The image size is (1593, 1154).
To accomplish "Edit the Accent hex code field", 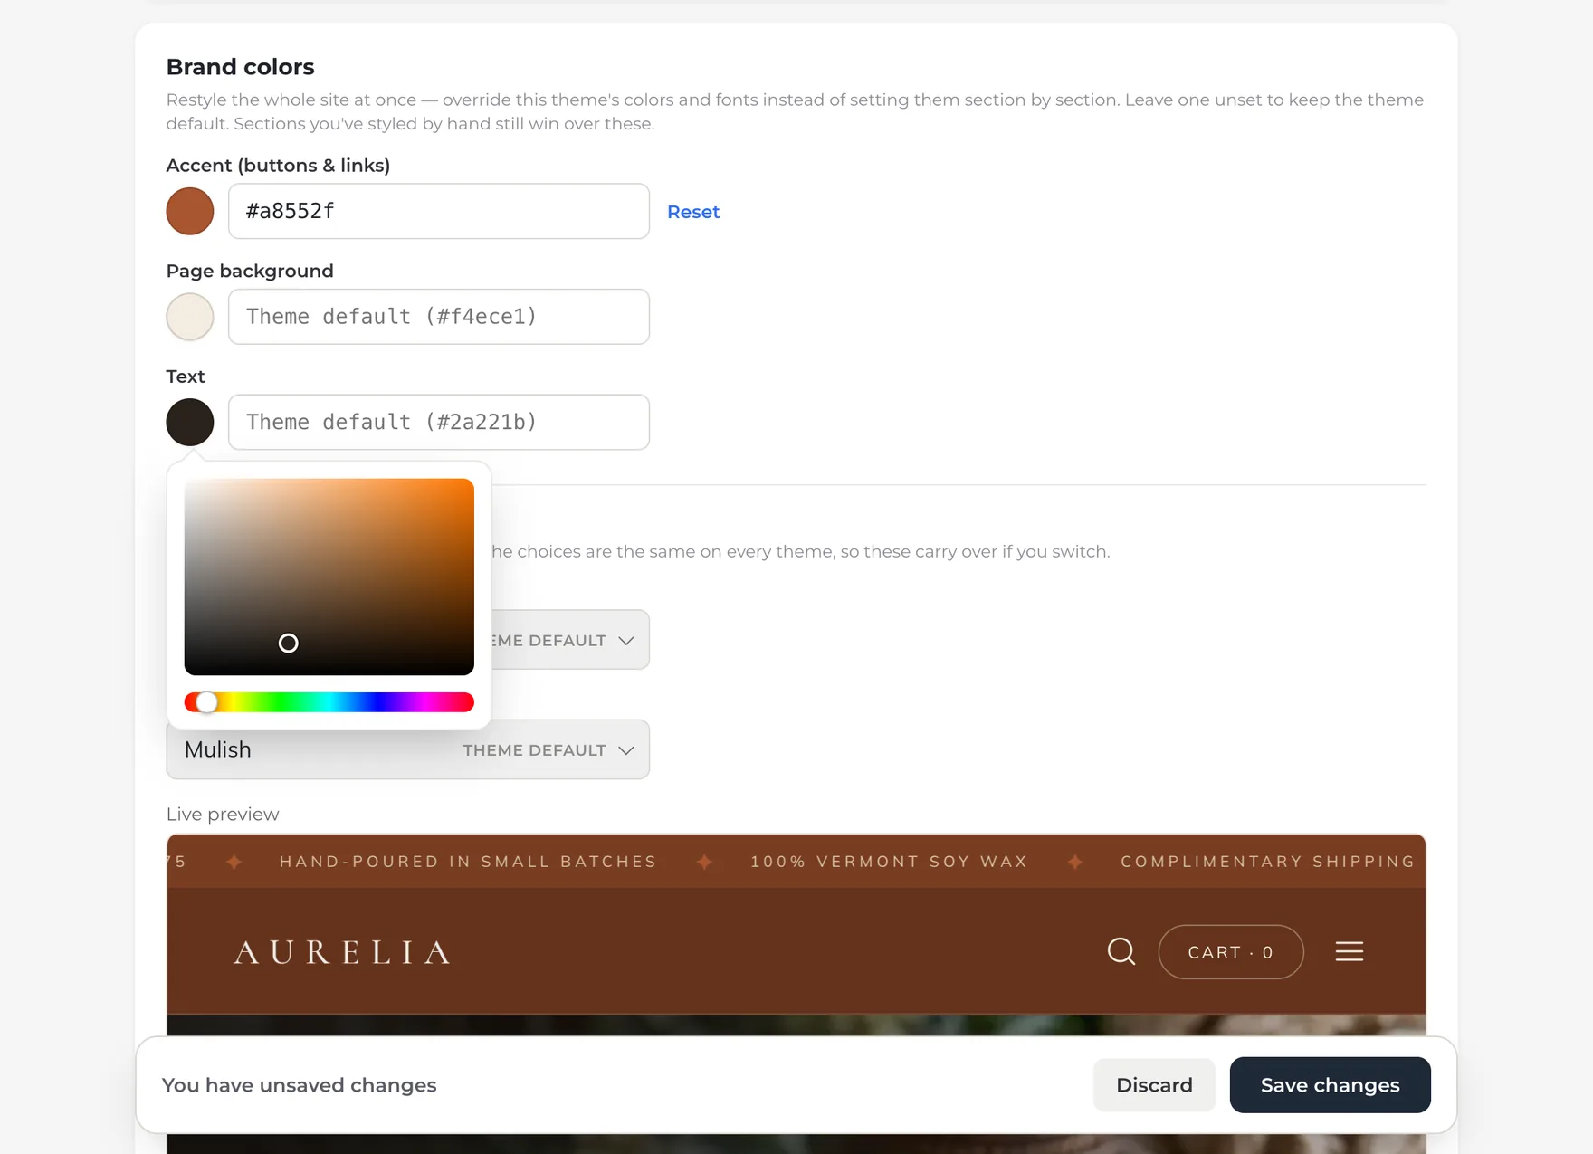I will tap(439, 211).
